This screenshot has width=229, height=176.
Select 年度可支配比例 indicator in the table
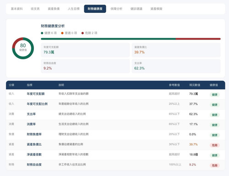[x=37, y=104]
